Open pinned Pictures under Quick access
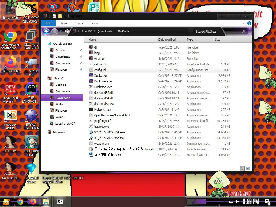This screenshot has height=207, width=276. coord(61,70)
